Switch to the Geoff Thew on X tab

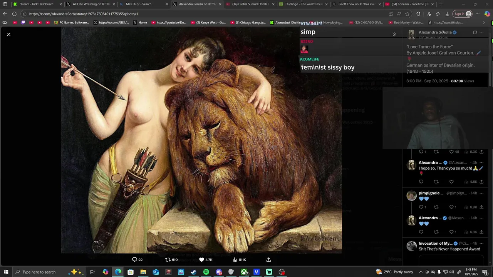357,4
